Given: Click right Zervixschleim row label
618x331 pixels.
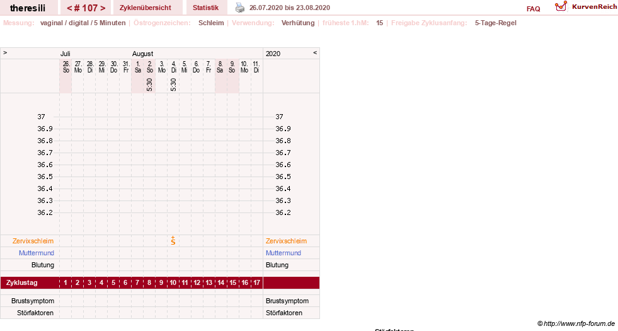Looking at the screenshot, I should point(286,241).
